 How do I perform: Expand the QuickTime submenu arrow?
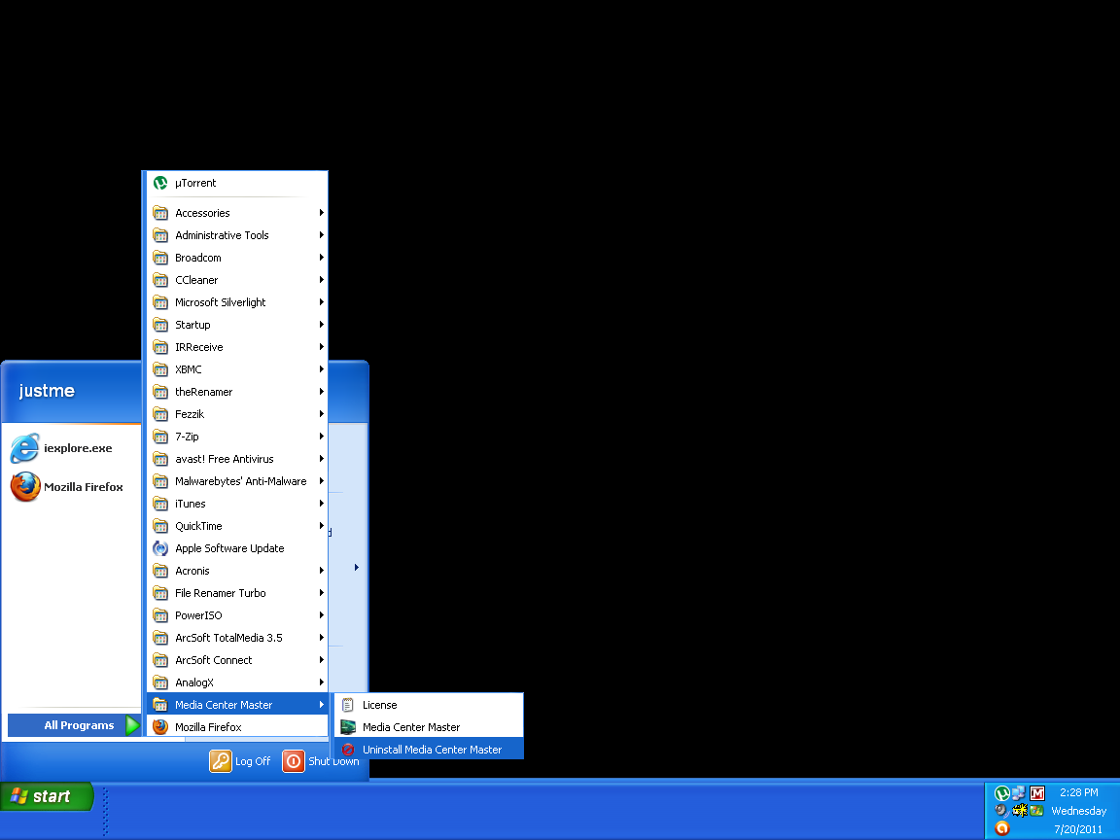click(x=322, y=526)
